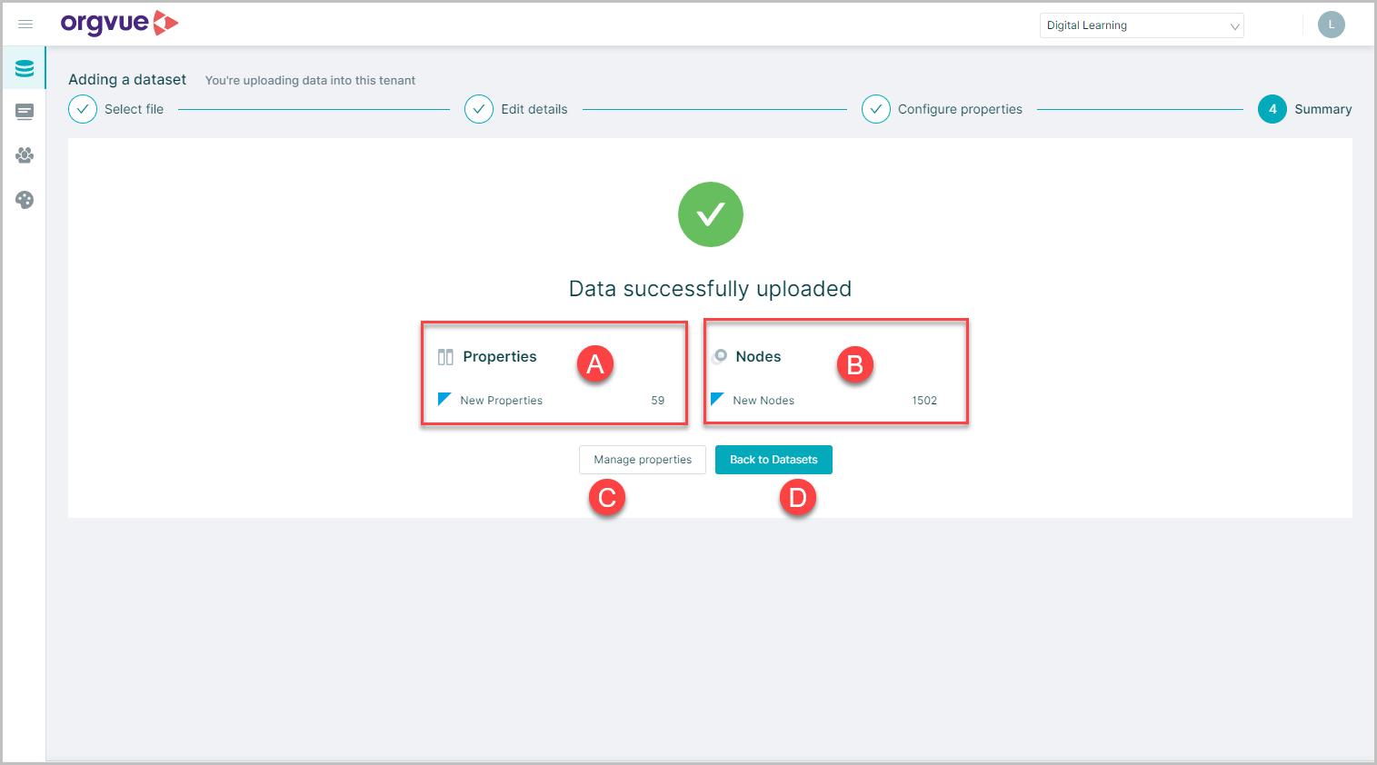
Task: Click the Manage properties button
Action: [x=643, y=460]
